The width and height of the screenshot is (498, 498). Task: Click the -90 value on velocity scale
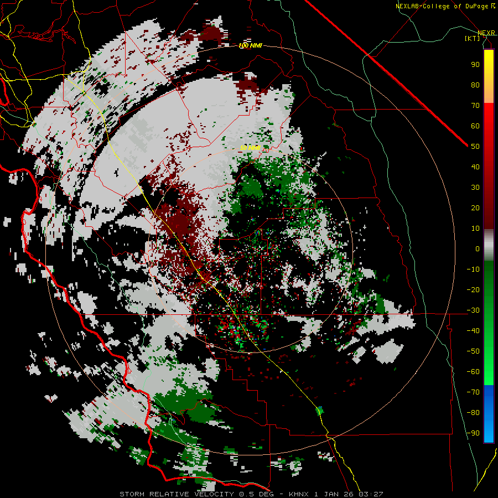[x=473, y=433]
